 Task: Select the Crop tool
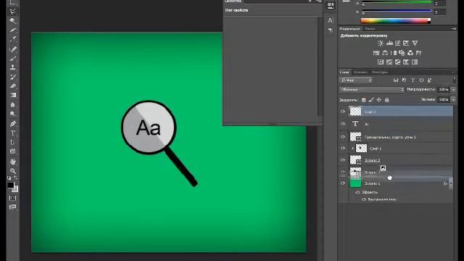(13, 30)
